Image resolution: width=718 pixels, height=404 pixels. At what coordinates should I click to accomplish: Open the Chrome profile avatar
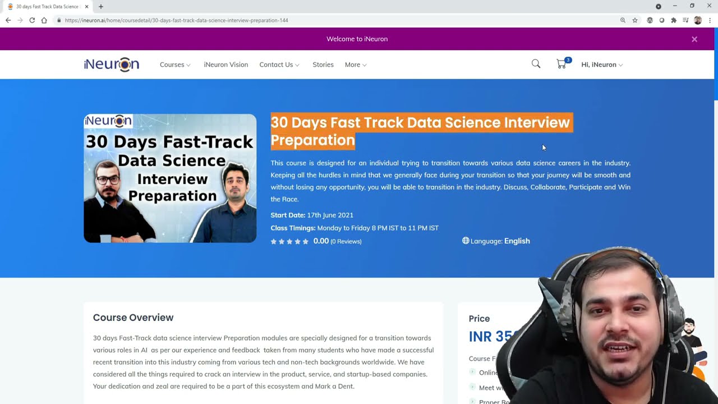coord(698,20)
